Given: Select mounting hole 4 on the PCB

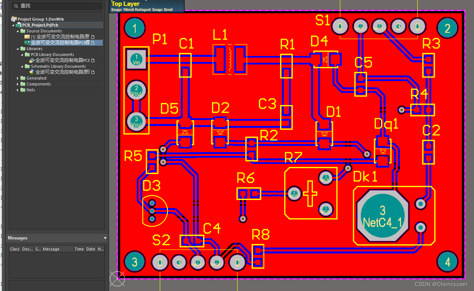Looking at the screenshot, I should click(x=447, y=262).
